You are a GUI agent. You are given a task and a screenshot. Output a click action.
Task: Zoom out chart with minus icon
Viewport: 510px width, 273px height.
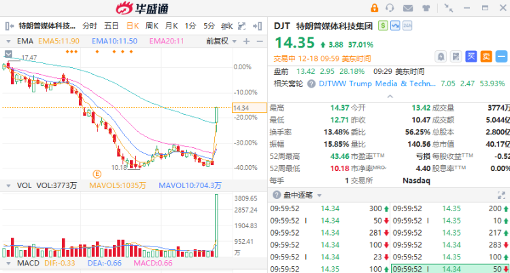260,41
